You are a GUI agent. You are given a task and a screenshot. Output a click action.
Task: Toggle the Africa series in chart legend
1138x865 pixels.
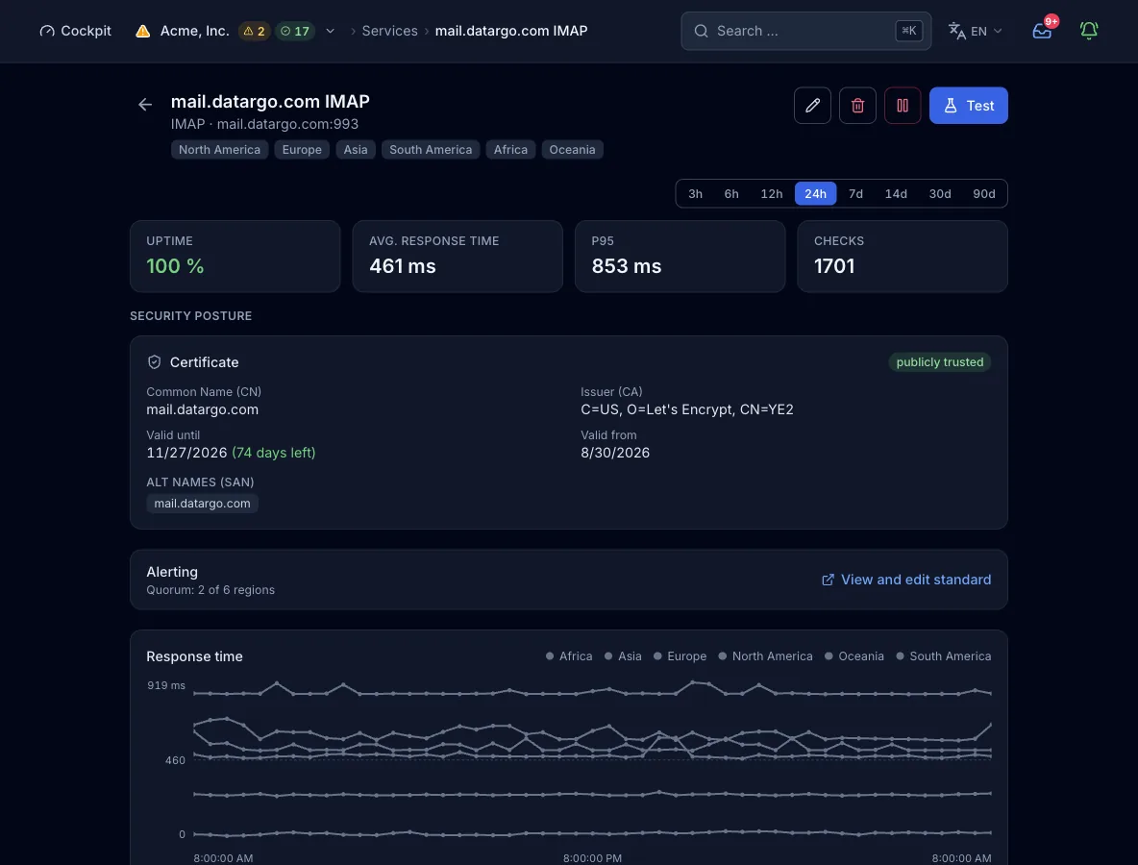point(569,656)
